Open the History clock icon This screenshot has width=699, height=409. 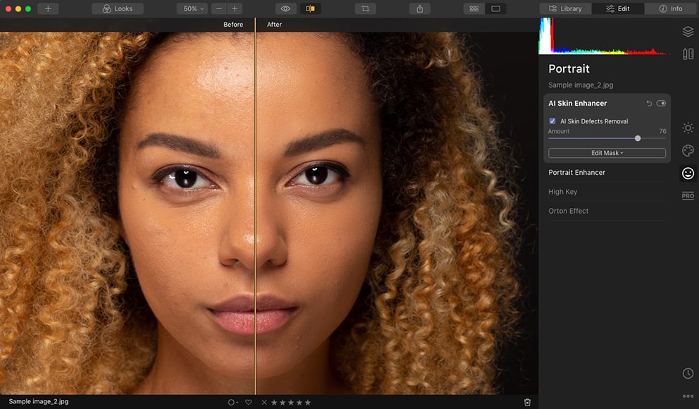coord(688,373)
